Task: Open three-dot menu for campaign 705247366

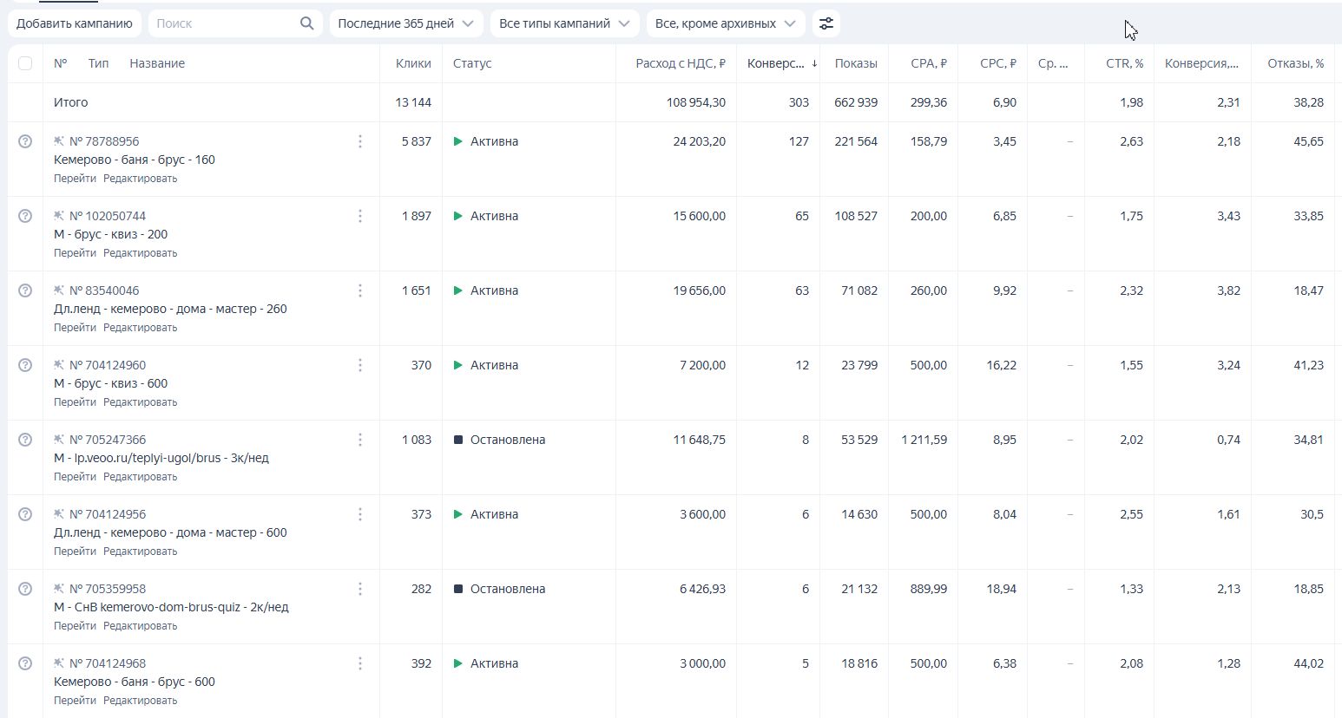Action: coord(360,440)
